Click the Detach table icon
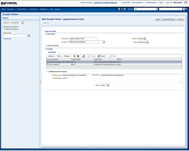 [101, 56]
